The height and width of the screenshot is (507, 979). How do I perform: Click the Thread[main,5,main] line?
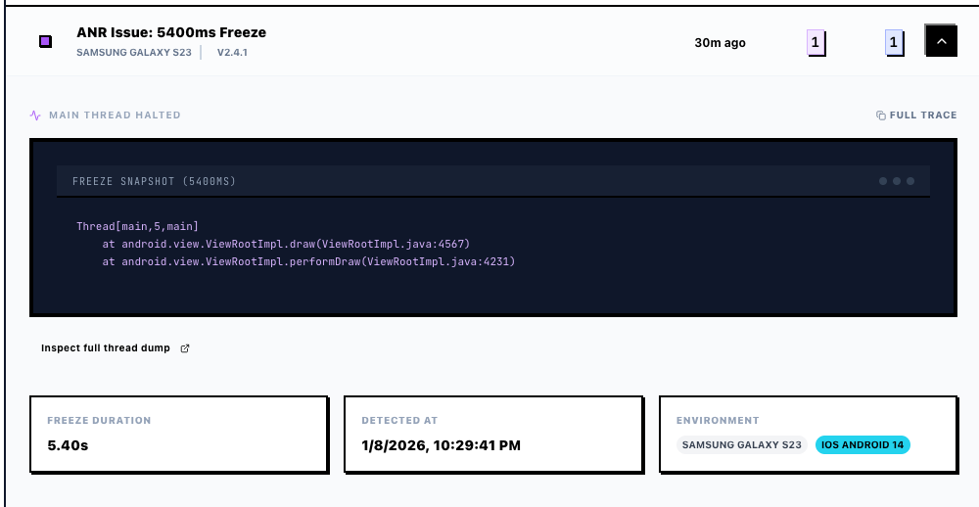137,226
